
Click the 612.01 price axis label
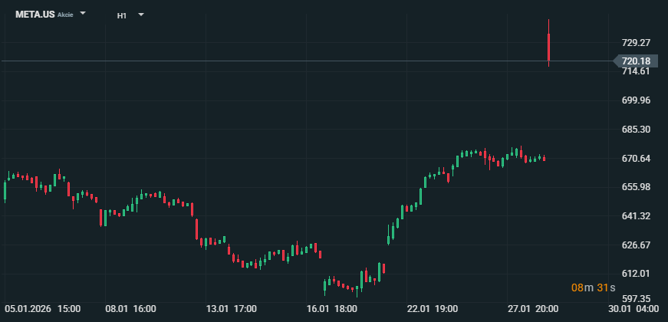(x=636, y=274)
